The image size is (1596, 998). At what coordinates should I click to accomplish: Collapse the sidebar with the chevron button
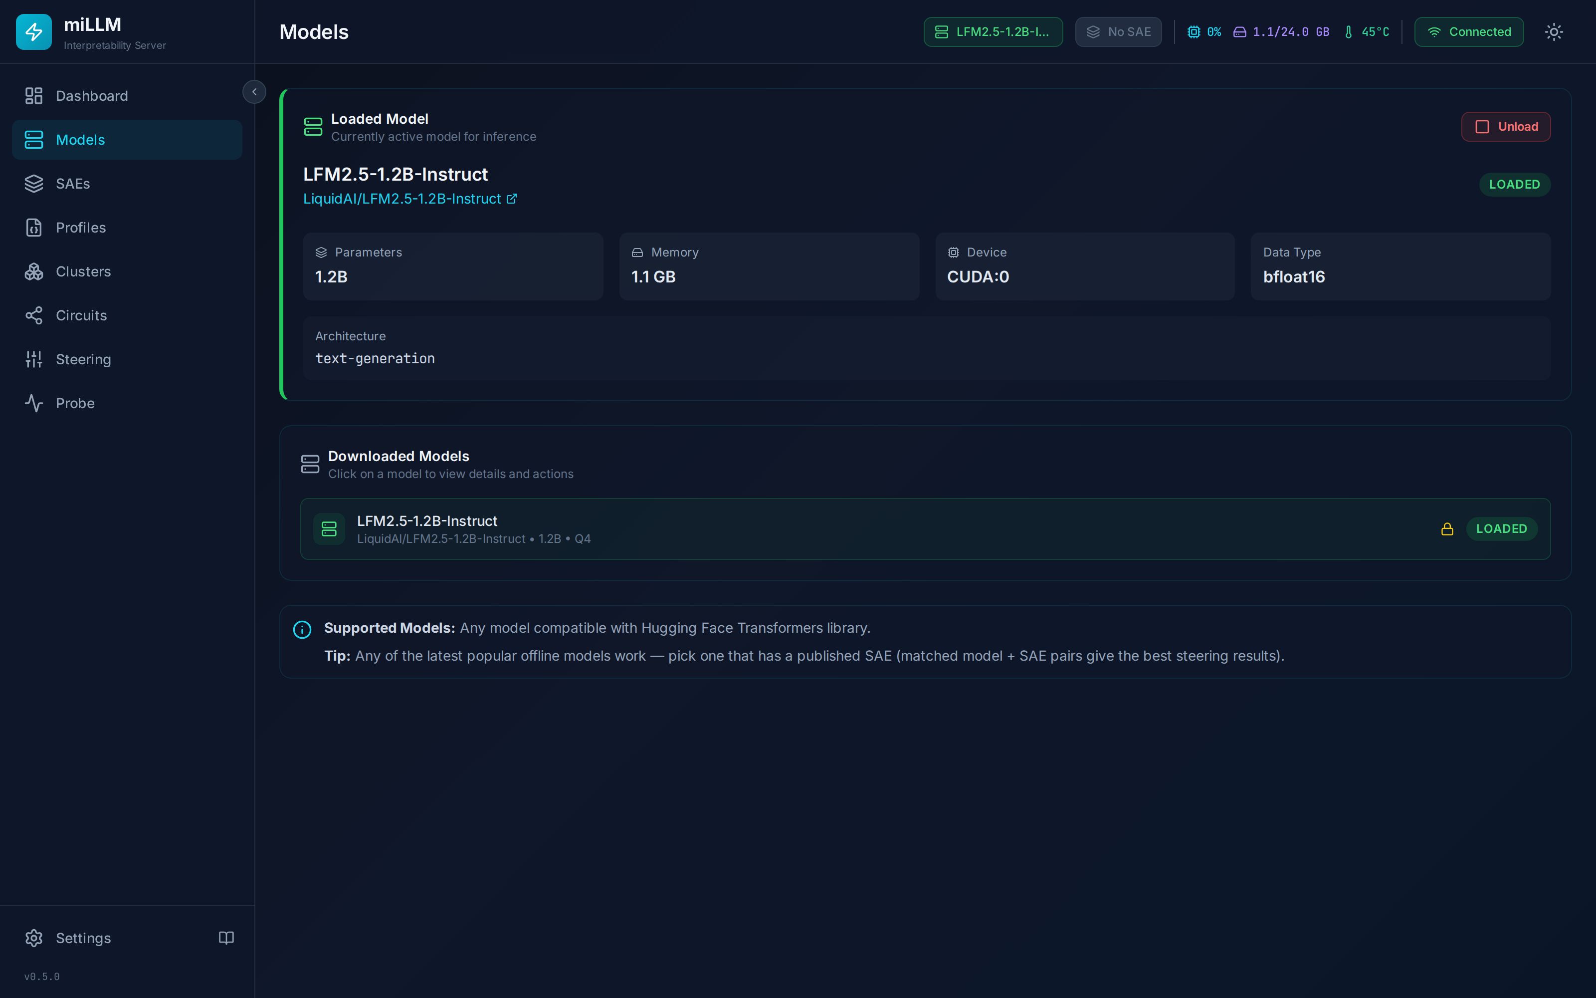tap(254, 92)
